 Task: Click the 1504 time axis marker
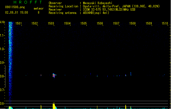[x=67, y=23]
